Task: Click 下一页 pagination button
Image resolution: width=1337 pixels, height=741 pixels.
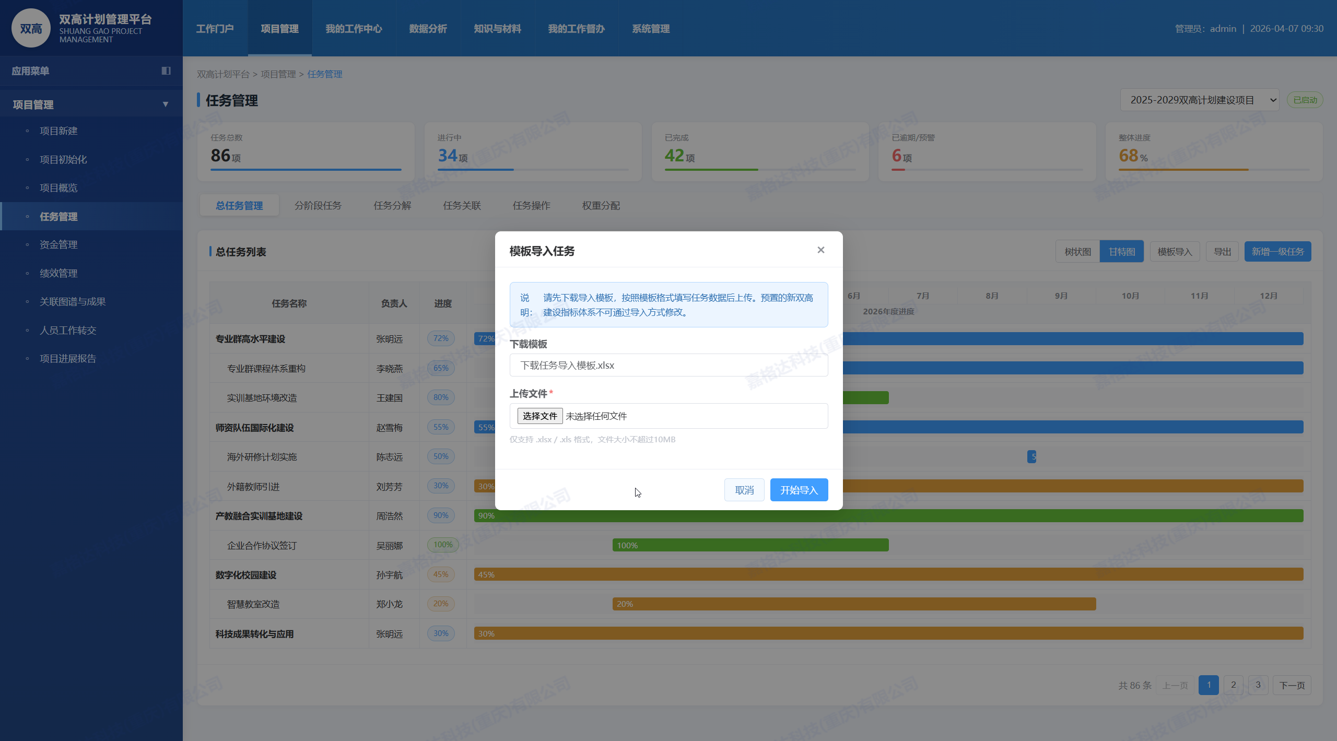Action: click(x=1292, y=685)
